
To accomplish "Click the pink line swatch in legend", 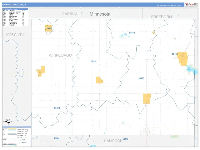I will click(x=12, y=143).
